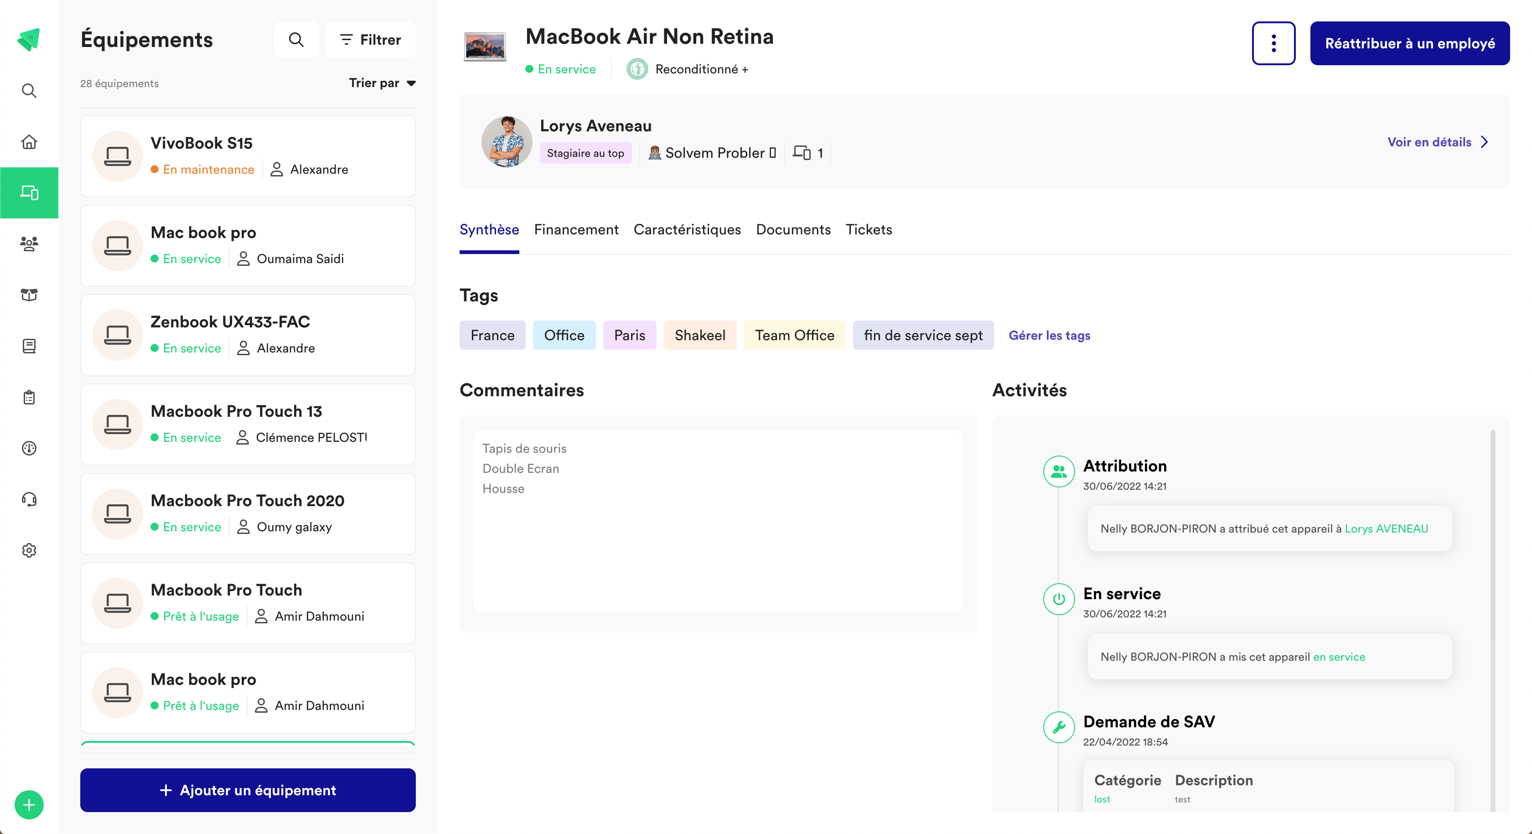Click the devices count icon beside 1
Screen dimensions: 1532x834
coord(802,153)
